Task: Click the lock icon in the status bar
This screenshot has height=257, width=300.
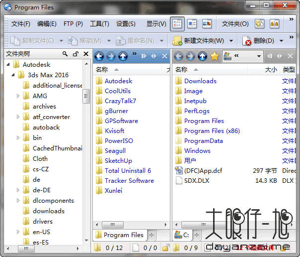Action: click(166, 248)
